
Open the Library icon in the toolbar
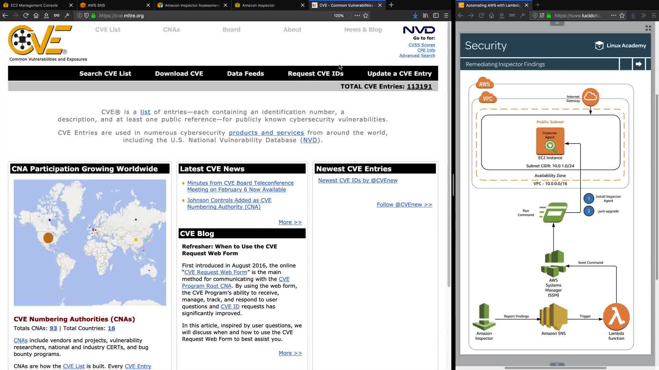(x=426, y=15)
